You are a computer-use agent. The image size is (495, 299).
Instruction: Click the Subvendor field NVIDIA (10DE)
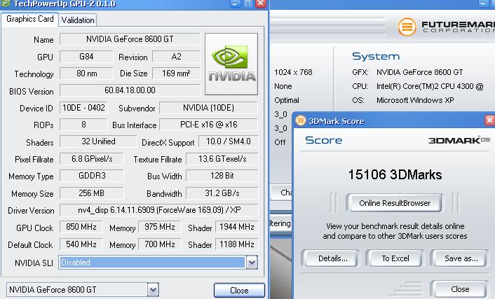(x=208, y=108)
